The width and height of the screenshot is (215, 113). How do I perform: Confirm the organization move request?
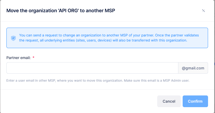point(195,101)
